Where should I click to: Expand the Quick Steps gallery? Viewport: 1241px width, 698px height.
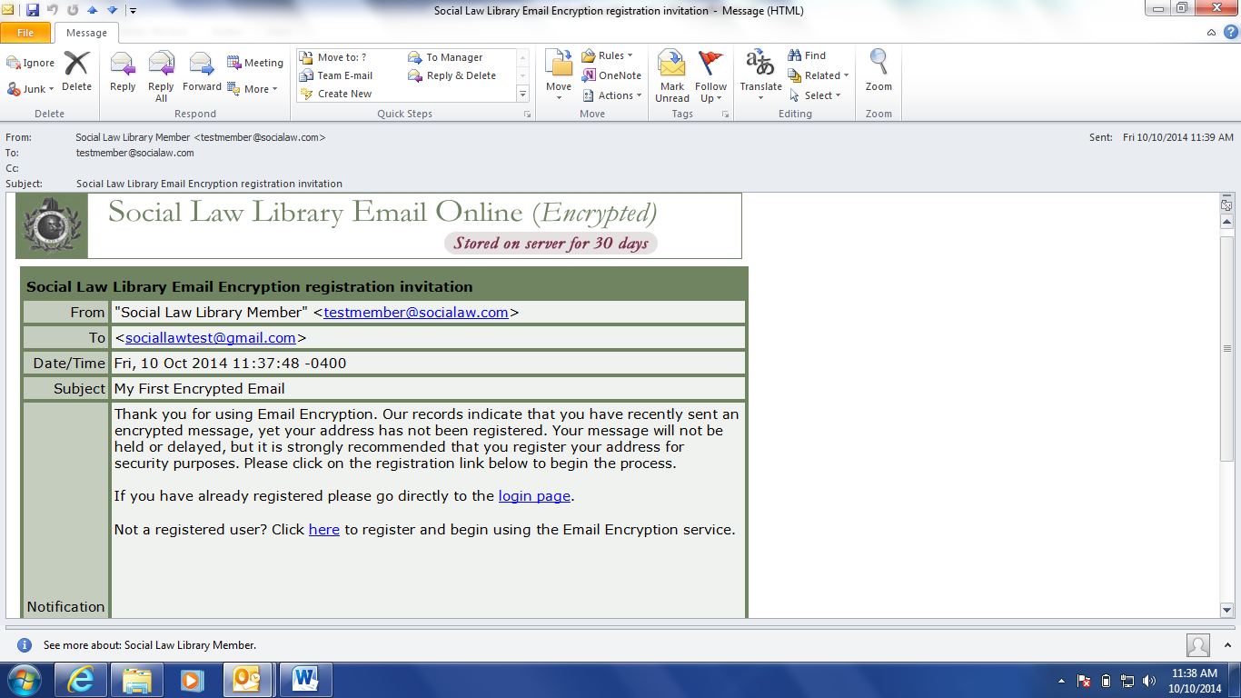point(522,94)
